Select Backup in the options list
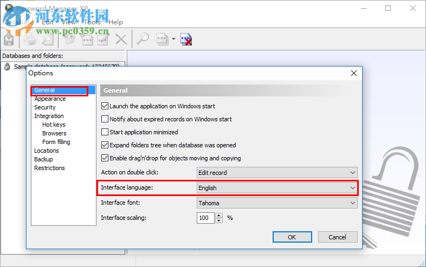 (x=43, y=159)
